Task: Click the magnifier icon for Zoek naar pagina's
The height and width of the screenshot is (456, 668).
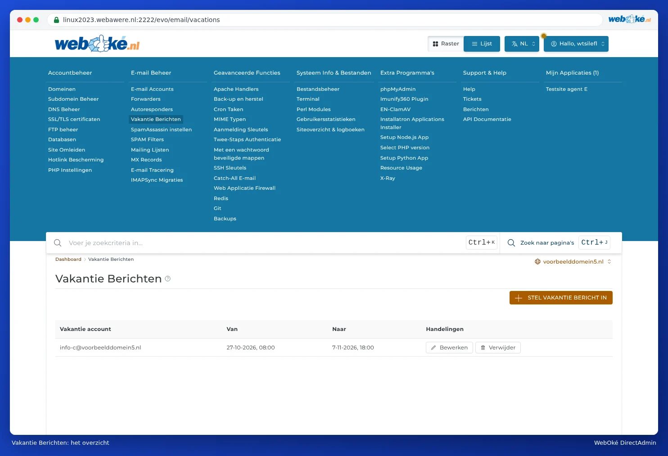Action: point(511,243)
